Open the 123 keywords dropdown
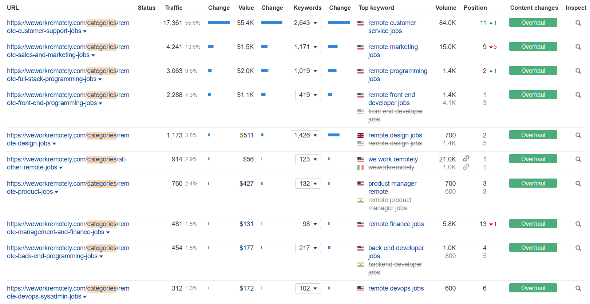The height and width of the screenshot is (304, 590). click(x=308, y=159)
